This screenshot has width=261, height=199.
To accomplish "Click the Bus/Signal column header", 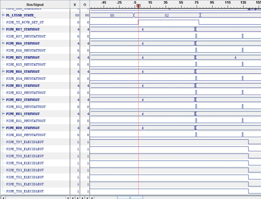I will (35, 4).
